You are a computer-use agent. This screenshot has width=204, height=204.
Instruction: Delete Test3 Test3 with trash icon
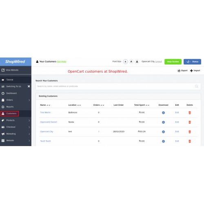click(x=190, y=141)
